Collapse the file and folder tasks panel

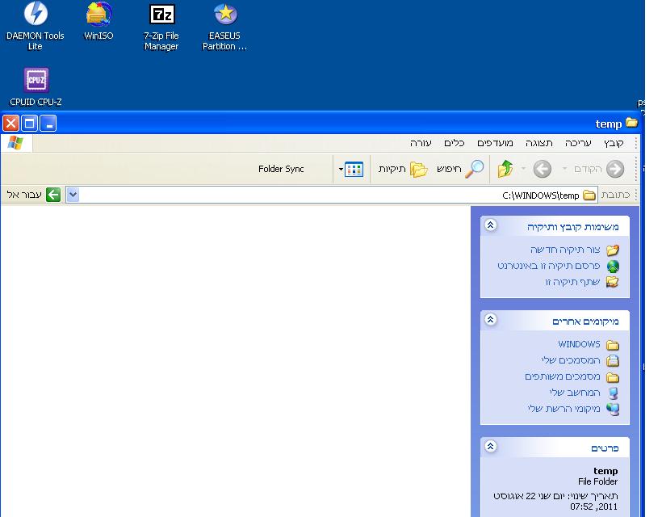490,226
